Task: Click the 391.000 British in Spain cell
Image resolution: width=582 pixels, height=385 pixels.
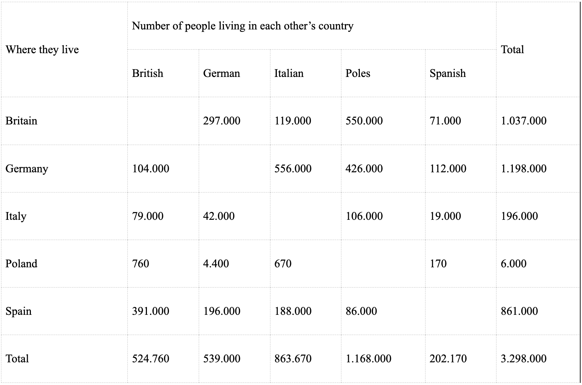Action: pyautogui.click(x=163, y=311)
